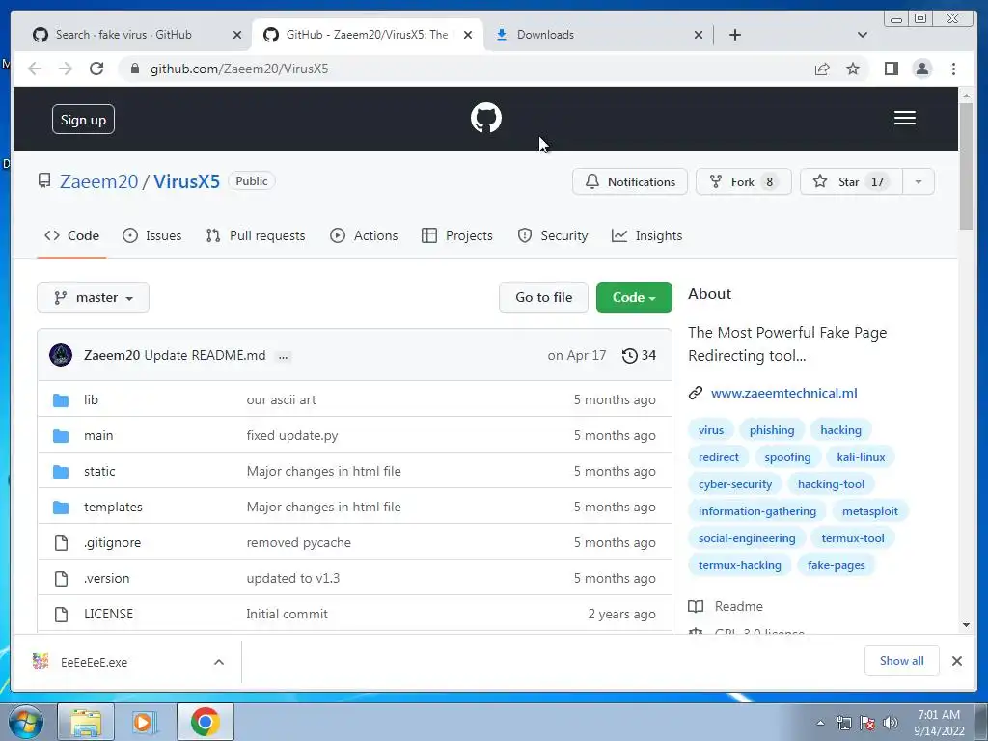This screenshot has width=988, height=741.
Task: Open the Issues repository tab
Action: click(x=151, y=235)
